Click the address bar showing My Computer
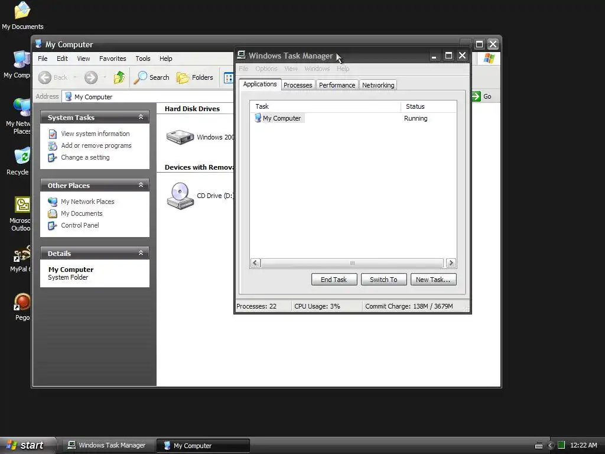This screenshot has width=605, height=454. pos(148,97)
